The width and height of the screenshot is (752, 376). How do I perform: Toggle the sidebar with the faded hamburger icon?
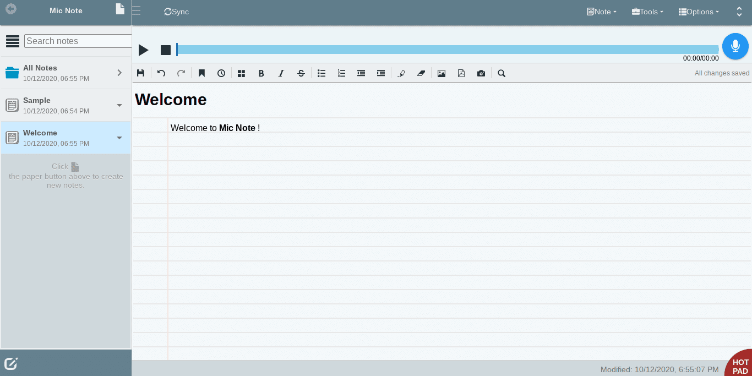(136, 10)
